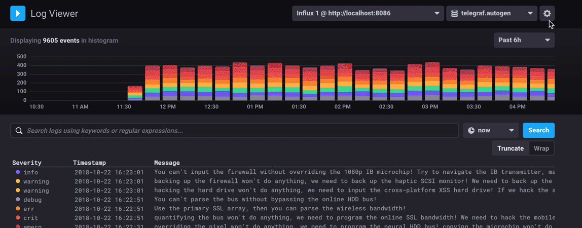Click the purple info severity dot
Viewport: 582px width, 228px height.
click(18, 172)
